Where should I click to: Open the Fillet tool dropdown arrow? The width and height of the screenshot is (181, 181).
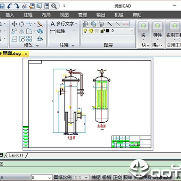coord(35,31)
